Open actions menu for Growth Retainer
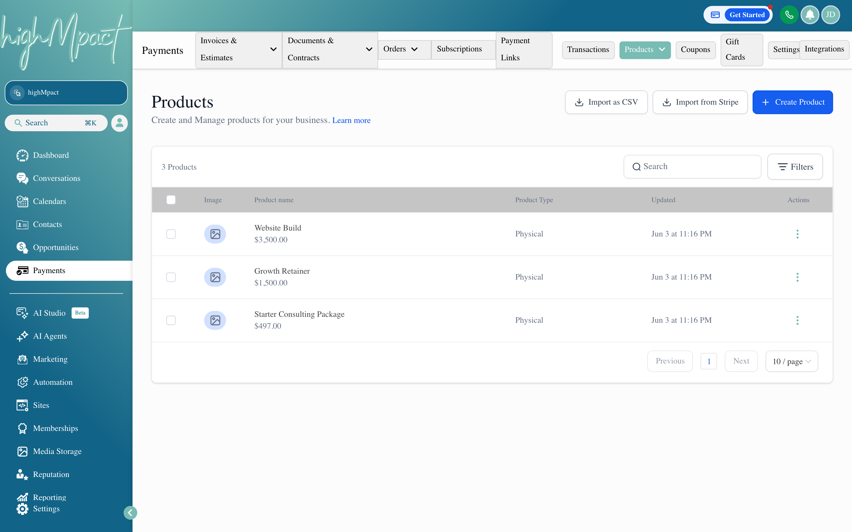This screenshot has width=852, height=532. pos(797,277)
